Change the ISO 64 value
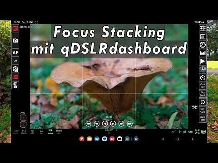The width and height of the screenshot is (218, 163). [33, 132]
